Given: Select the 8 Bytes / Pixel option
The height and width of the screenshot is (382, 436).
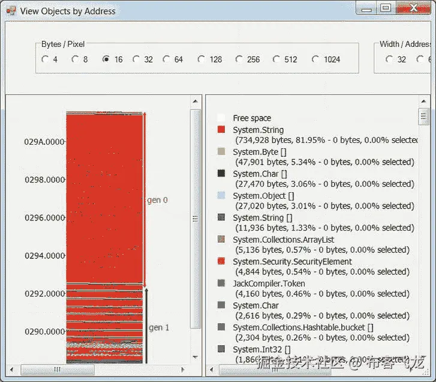Looking at the screenshot, I should pyautogui.click(x=75, y=59).
